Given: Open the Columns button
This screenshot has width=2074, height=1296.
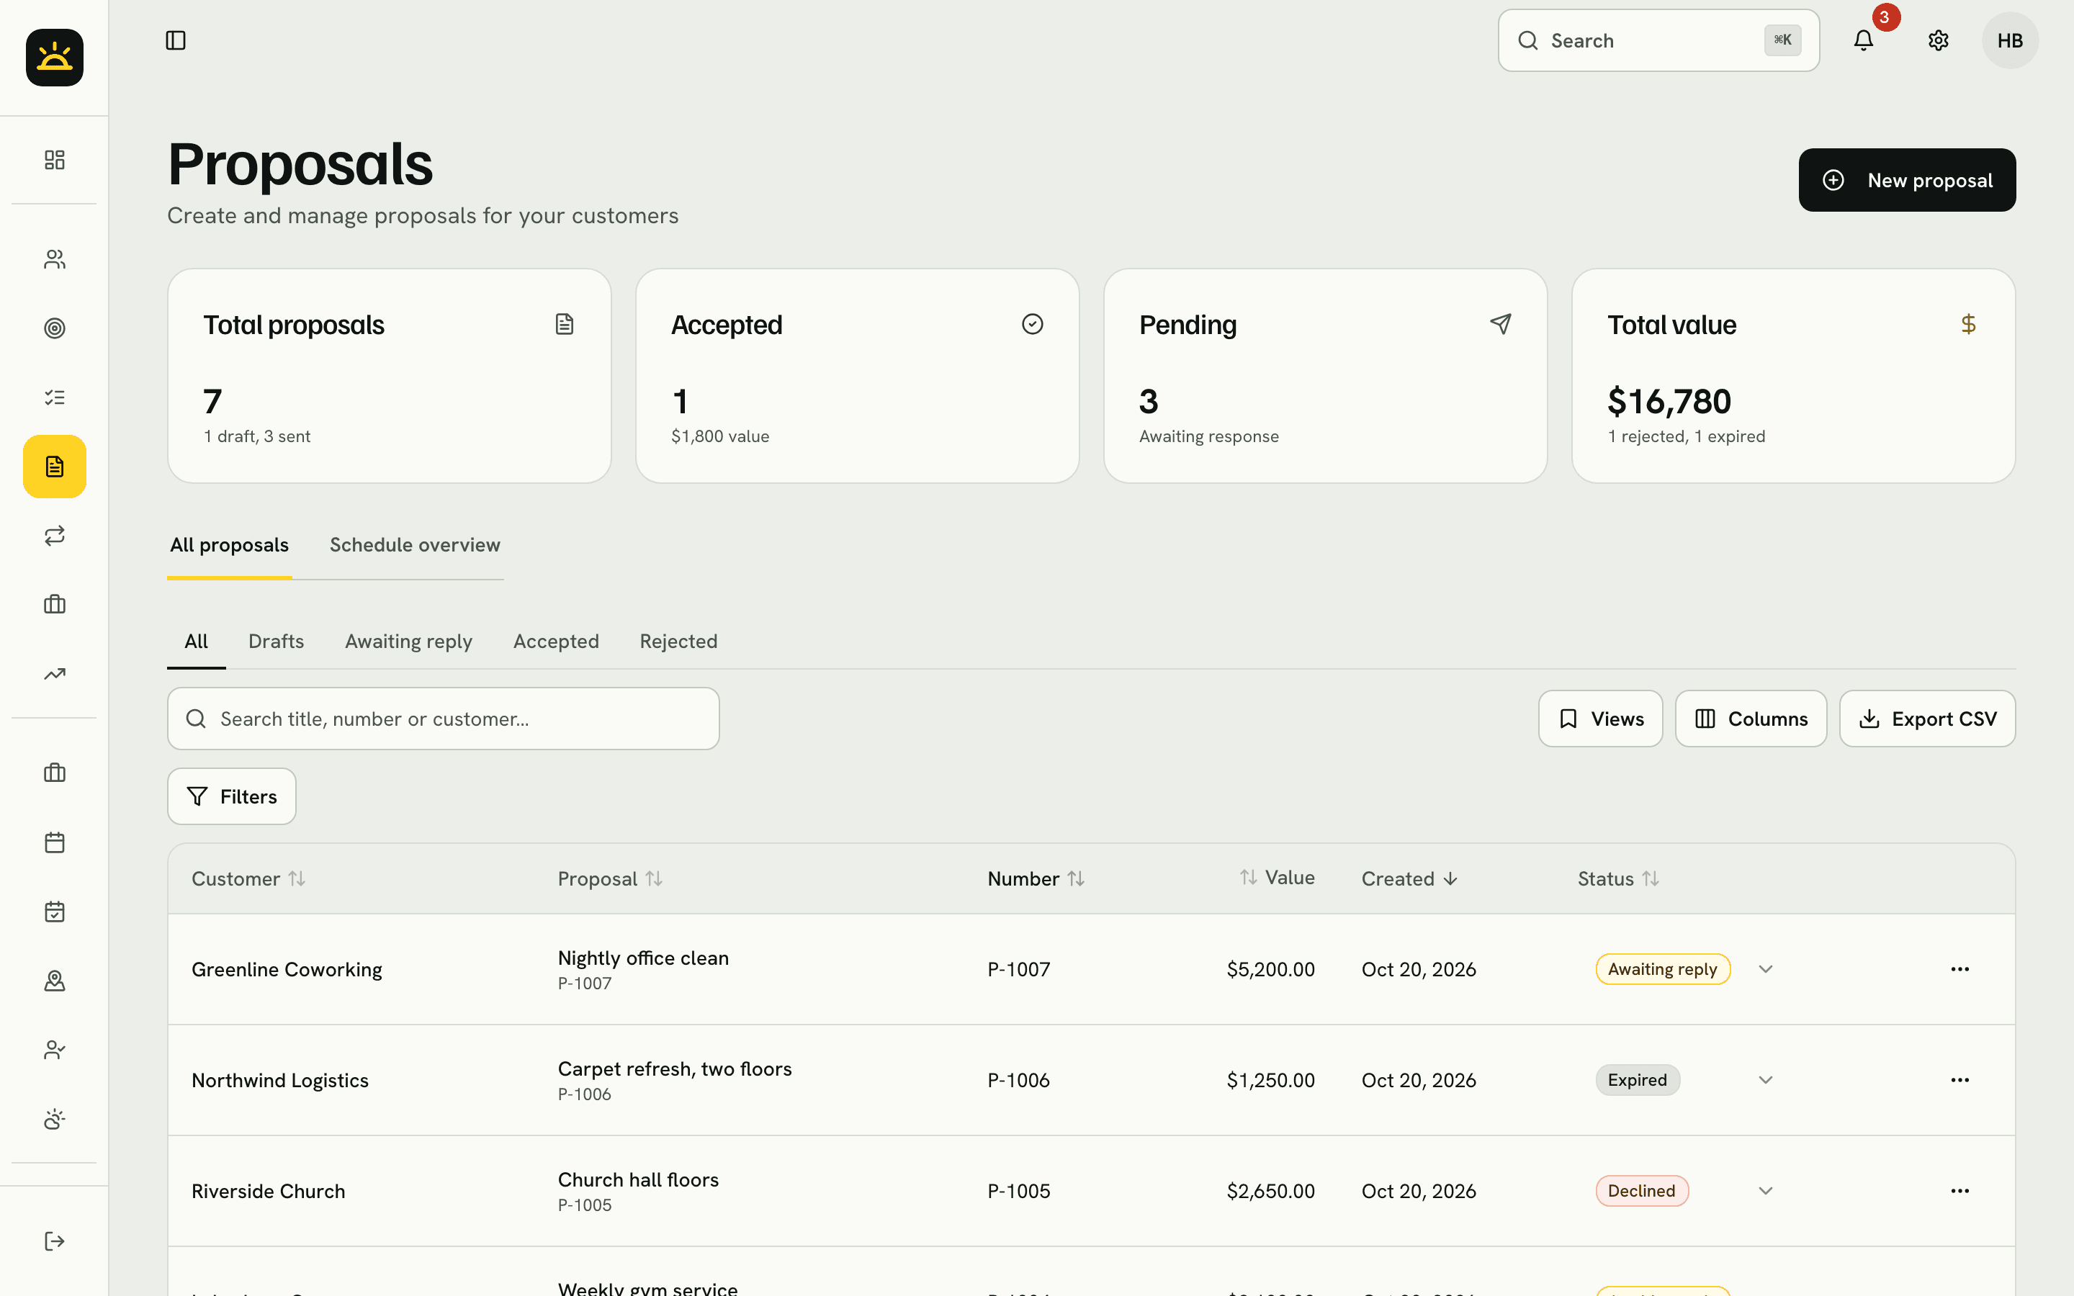Looking at the screenshot, I should [x=1751, y=719].
